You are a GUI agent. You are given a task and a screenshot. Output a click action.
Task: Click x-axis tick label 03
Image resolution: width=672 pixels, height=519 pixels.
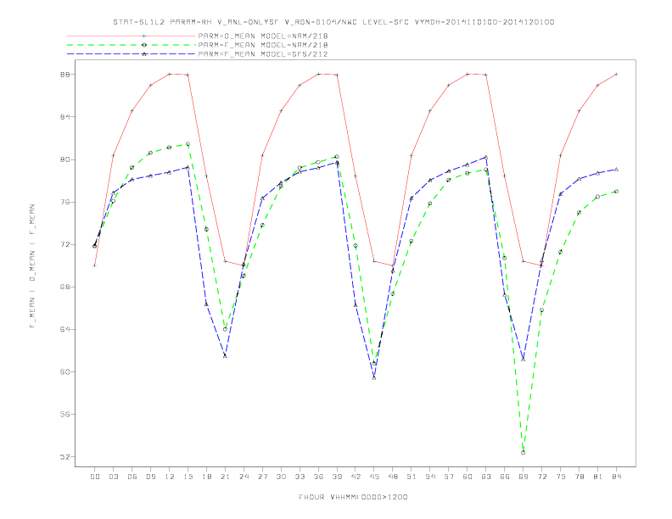[x=113, y=477]
